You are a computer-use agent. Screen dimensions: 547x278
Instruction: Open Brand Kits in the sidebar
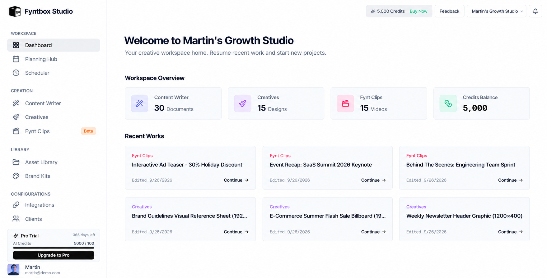click(54, 176)
